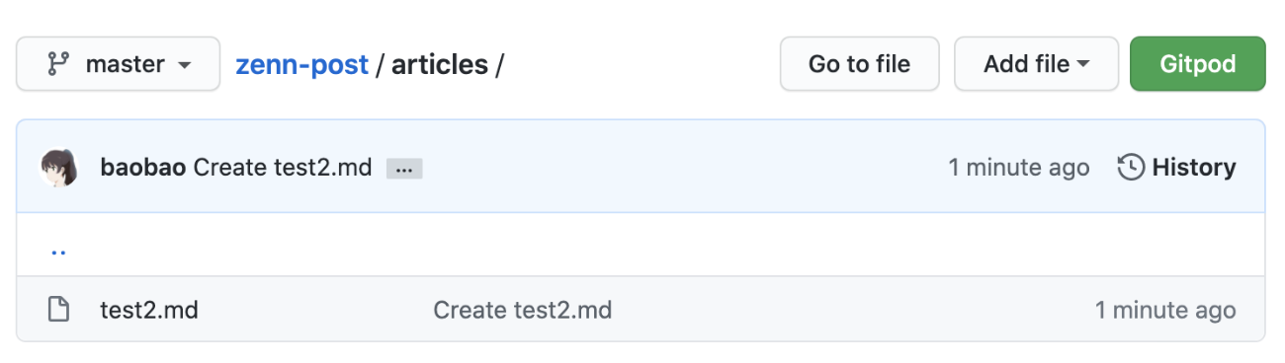
Task: Click the caret arrow in Add file
Action: [x=1083, y=65]
